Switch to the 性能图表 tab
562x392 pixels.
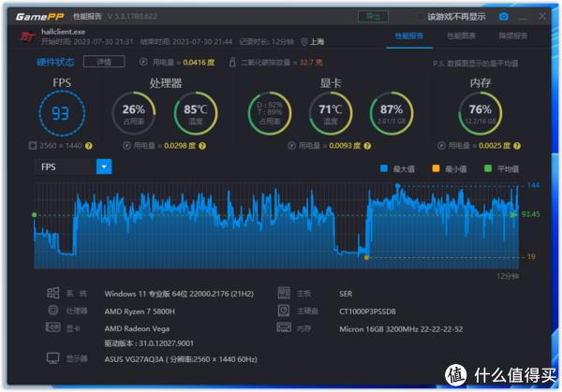click(461, 36)
